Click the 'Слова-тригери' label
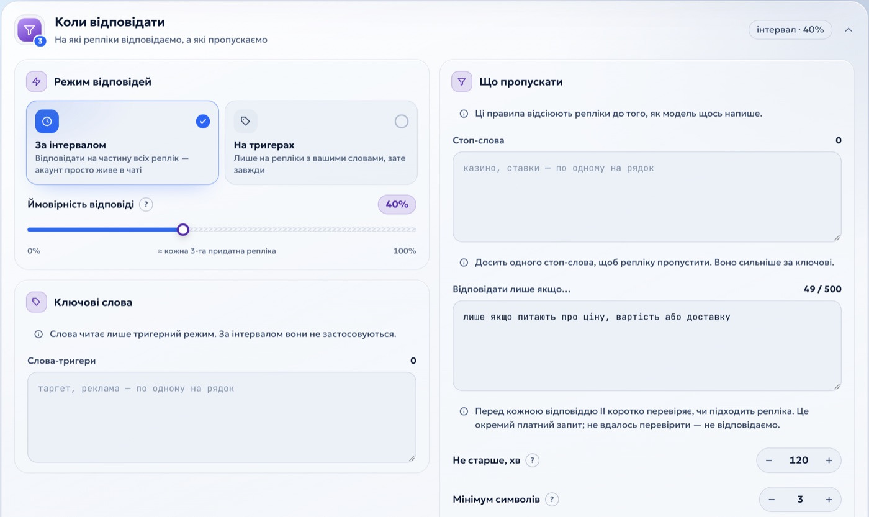This screenshot has width=869, height=517. pyautogui.click(x=61, y=361)
